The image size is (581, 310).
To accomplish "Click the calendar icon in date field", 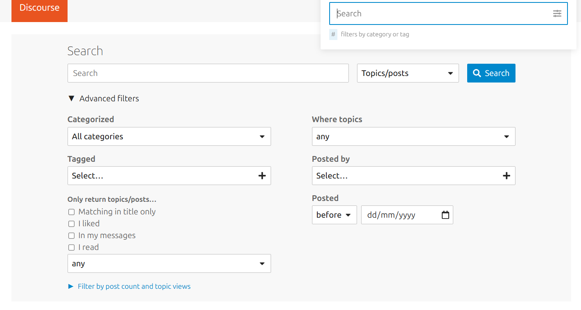I will 445,215.
